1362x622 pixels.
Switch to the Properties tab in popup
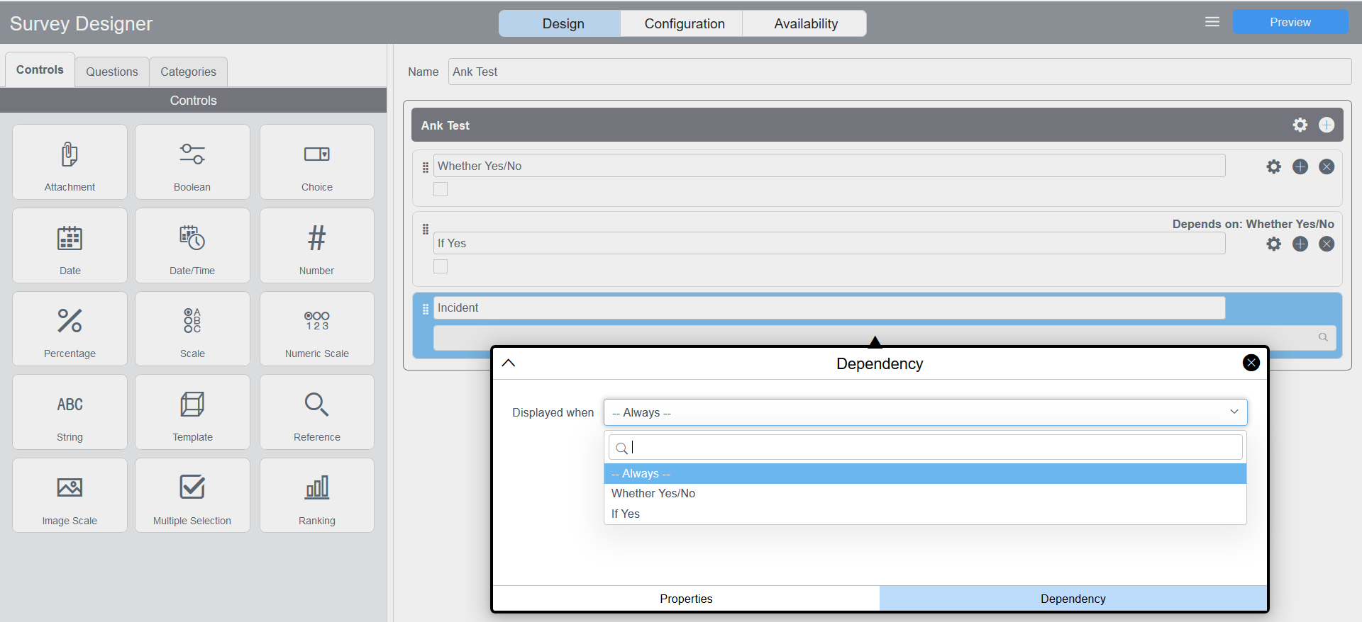tap(686, 599)
